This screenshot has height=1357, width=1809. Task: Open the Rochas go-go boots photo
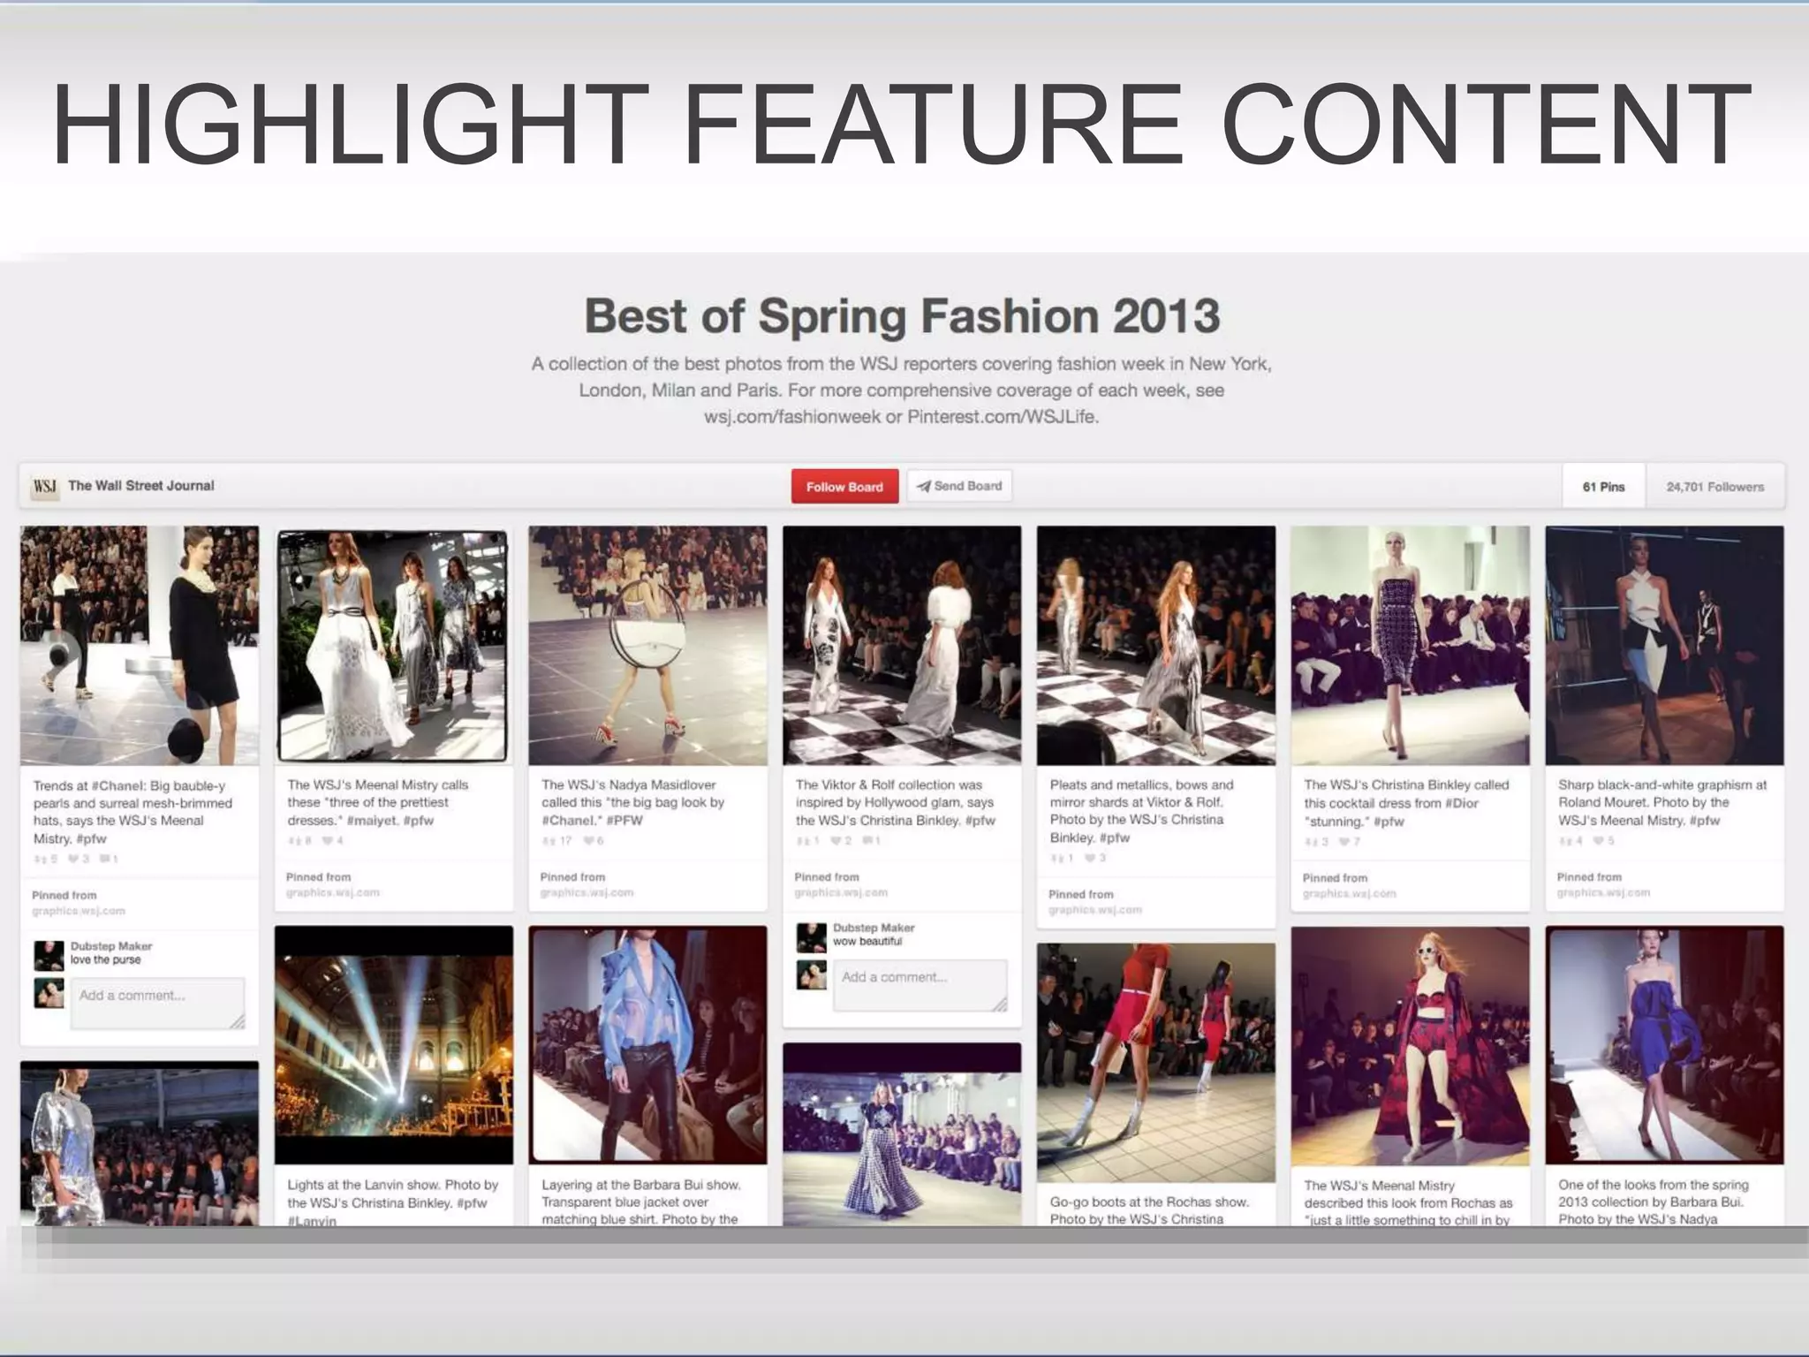1156,1063
